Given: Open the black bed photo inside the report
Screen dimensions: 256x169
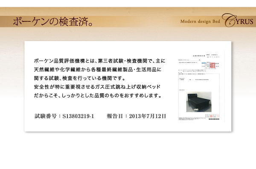Looking at the screenshot, I should click(x=199, y=102).
